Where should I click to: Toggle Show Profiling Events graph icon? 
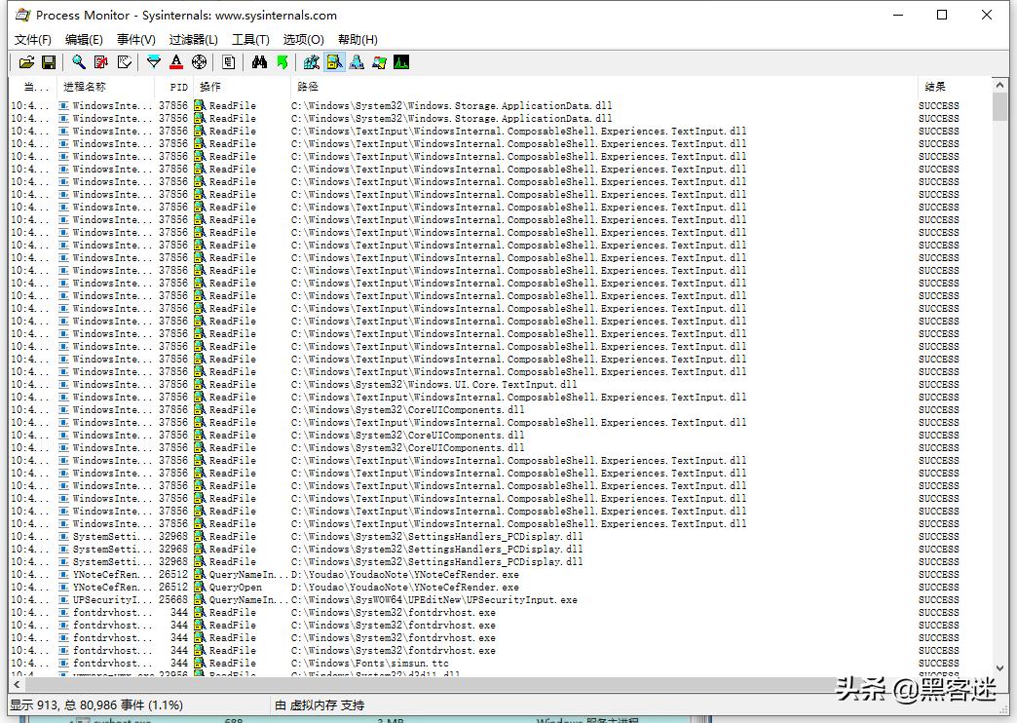(401, 62)
